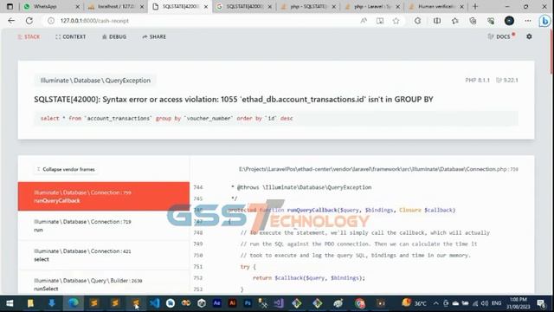Viewport: 554px width, 312px height.
Task: Launch Adobe Illustrator from taskbar
Action: (x=232, y=303)
